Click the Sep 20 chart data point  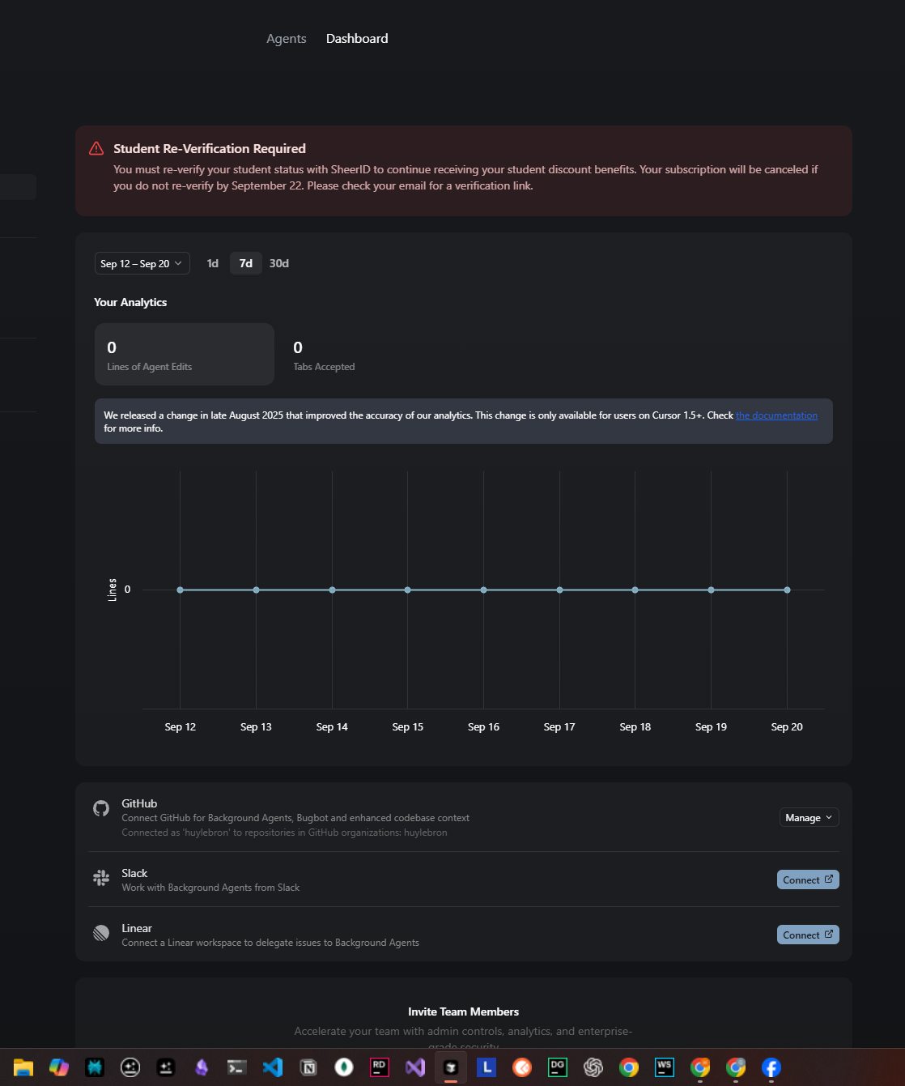787,590
